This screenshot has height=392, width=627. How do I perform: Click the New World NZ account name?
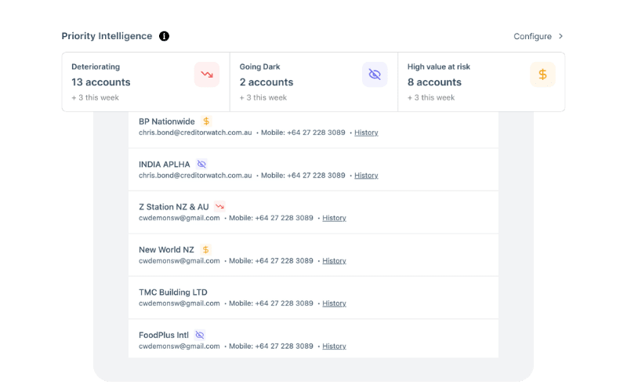click(166, 249)
